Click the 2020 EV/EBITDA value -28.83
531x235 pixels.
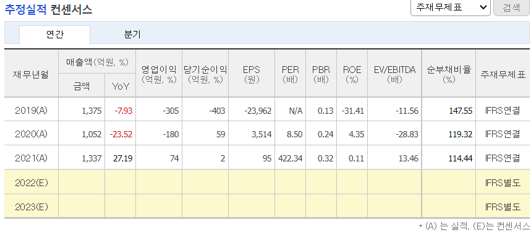coord(407,134)
